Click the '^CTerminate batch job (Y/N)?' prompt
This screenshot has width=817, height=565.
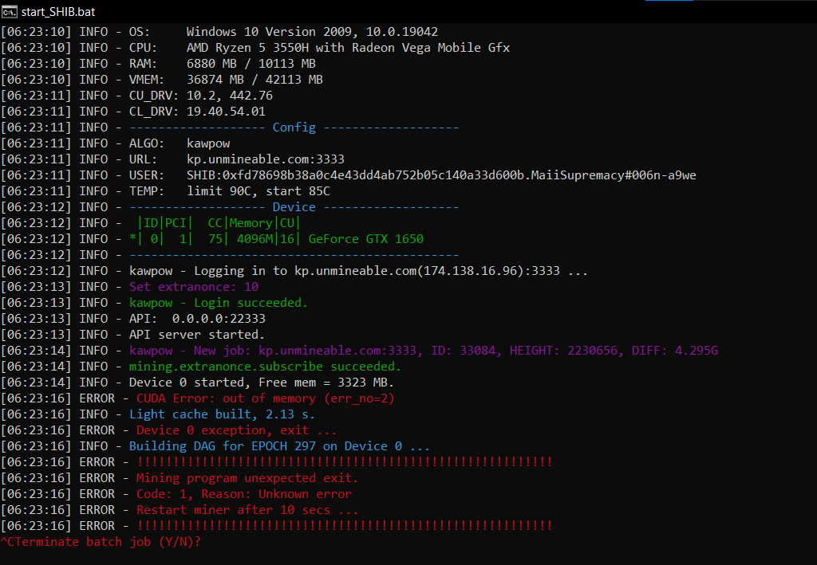click(x=101, y=542)
